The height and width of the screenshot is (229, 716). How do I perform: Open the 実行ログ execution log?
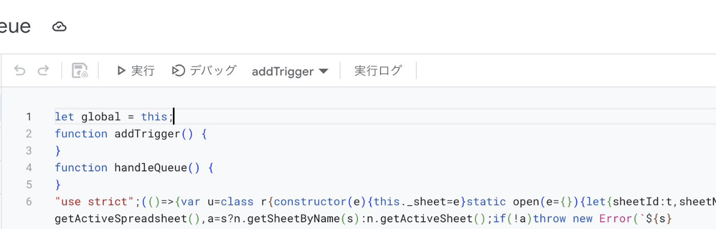(378, 70)
